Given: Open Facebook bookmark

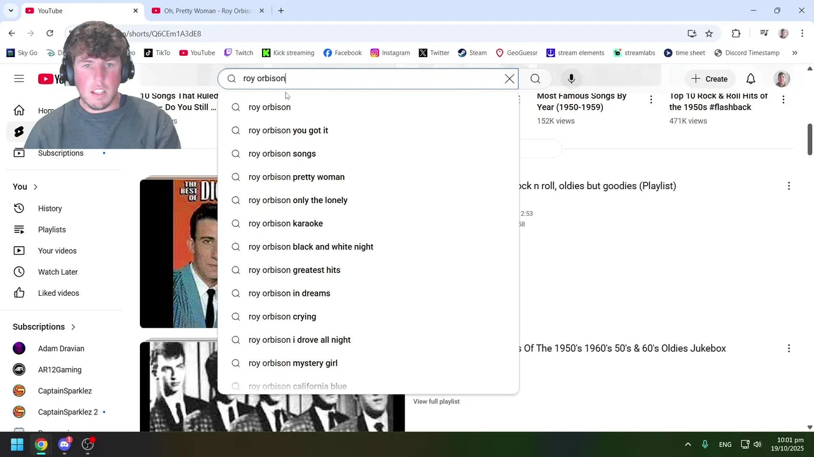Looking at the screenshot, I should coord(342,53).
